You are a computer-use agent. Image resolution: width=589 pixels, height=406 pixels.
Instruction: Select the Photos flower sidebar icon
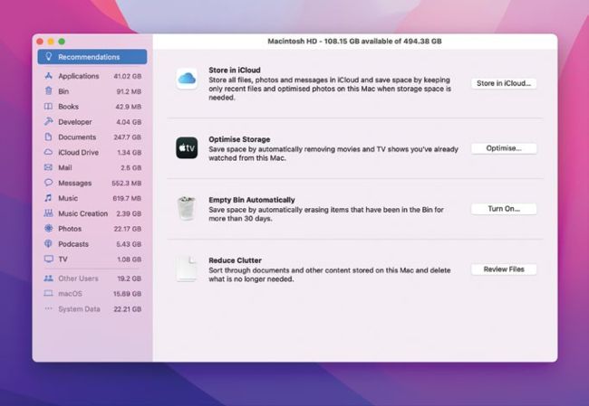pyautogui.click(x=48, y=229)
